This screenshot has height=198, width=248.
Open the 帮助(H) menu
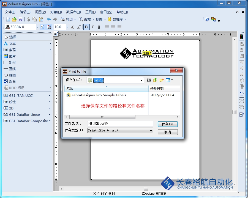[x=122, y=12]
